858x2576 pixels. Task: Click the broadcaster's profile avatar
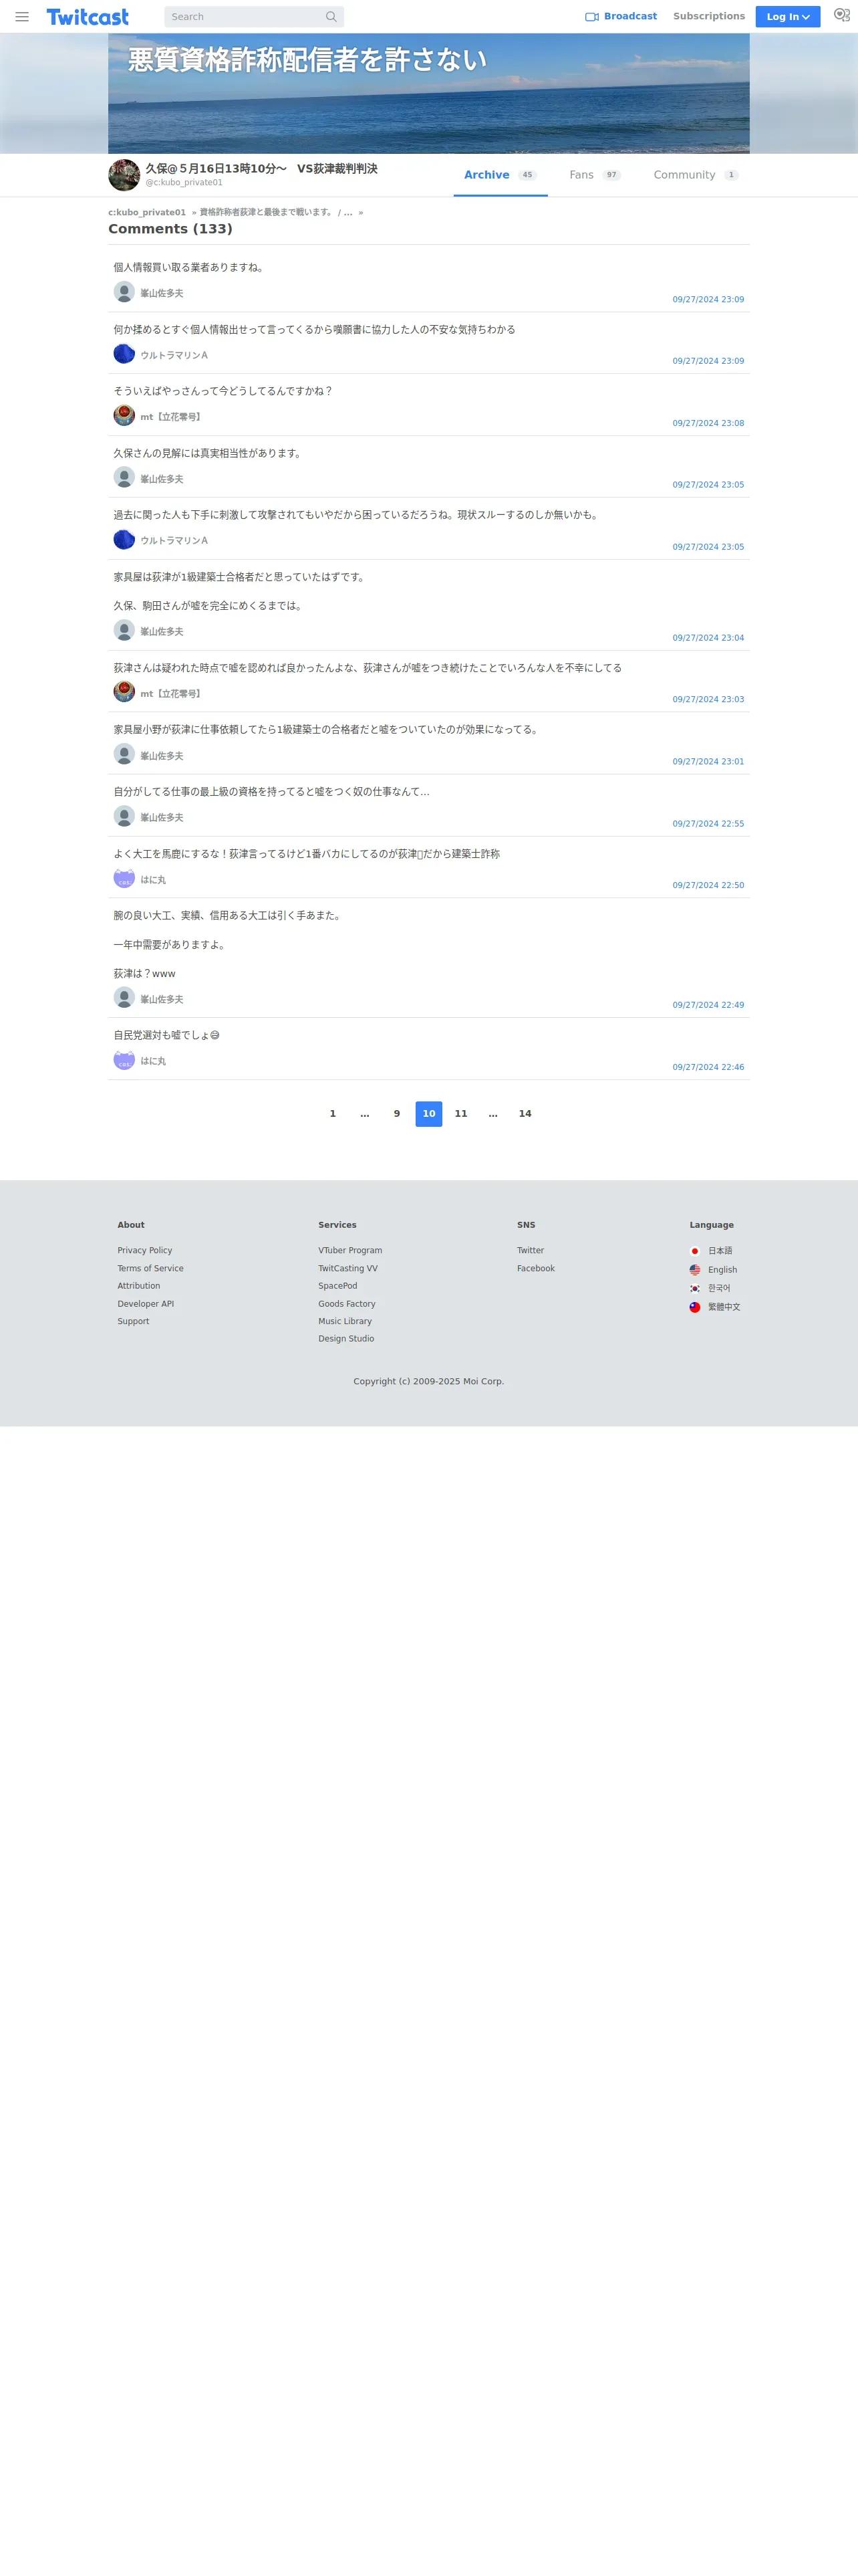point(124,175)
